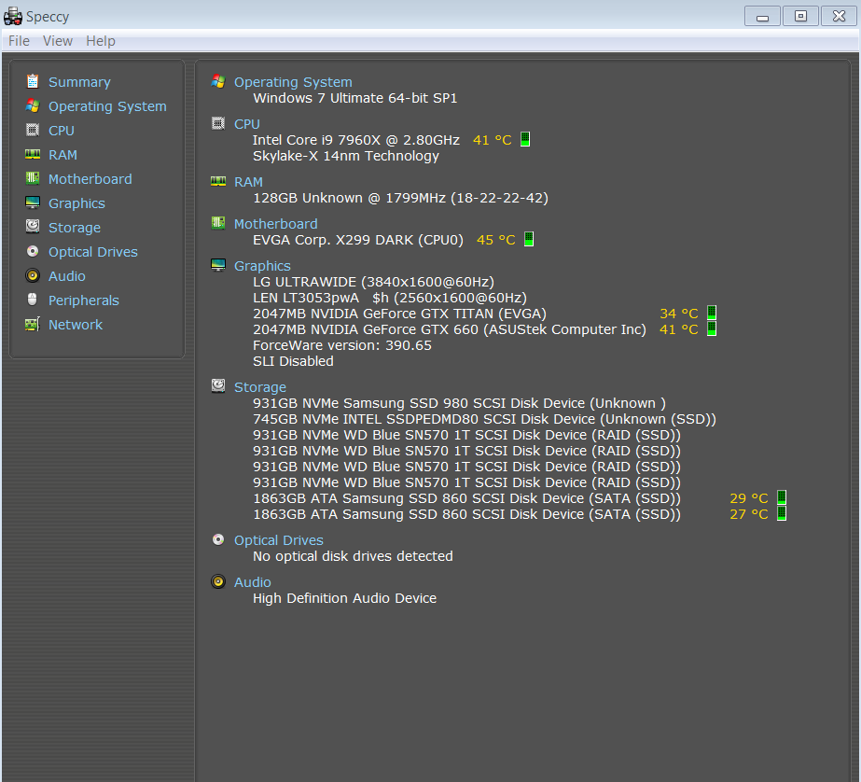861x782 pixels.
Task: Open the View menu
Action: [58, 41]
